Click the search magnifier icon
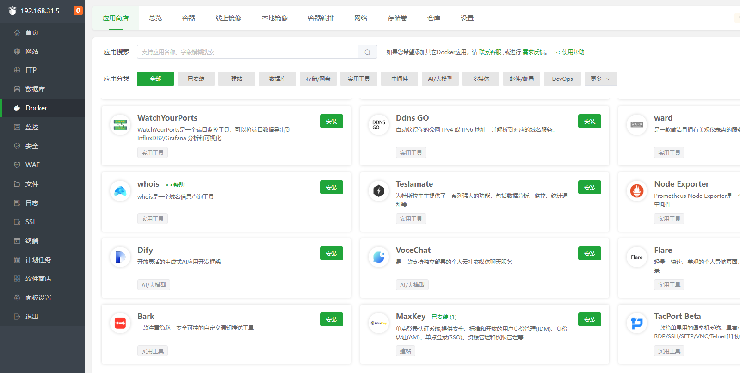Screen dimensions: 740x373 click(367, 52)
